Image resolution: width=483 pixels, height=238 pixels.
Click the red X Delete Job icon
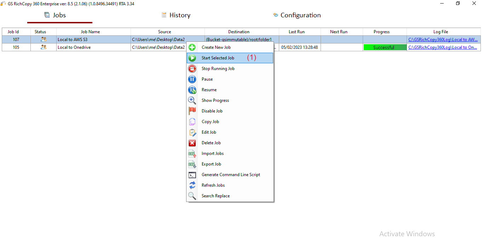[192, 143]
